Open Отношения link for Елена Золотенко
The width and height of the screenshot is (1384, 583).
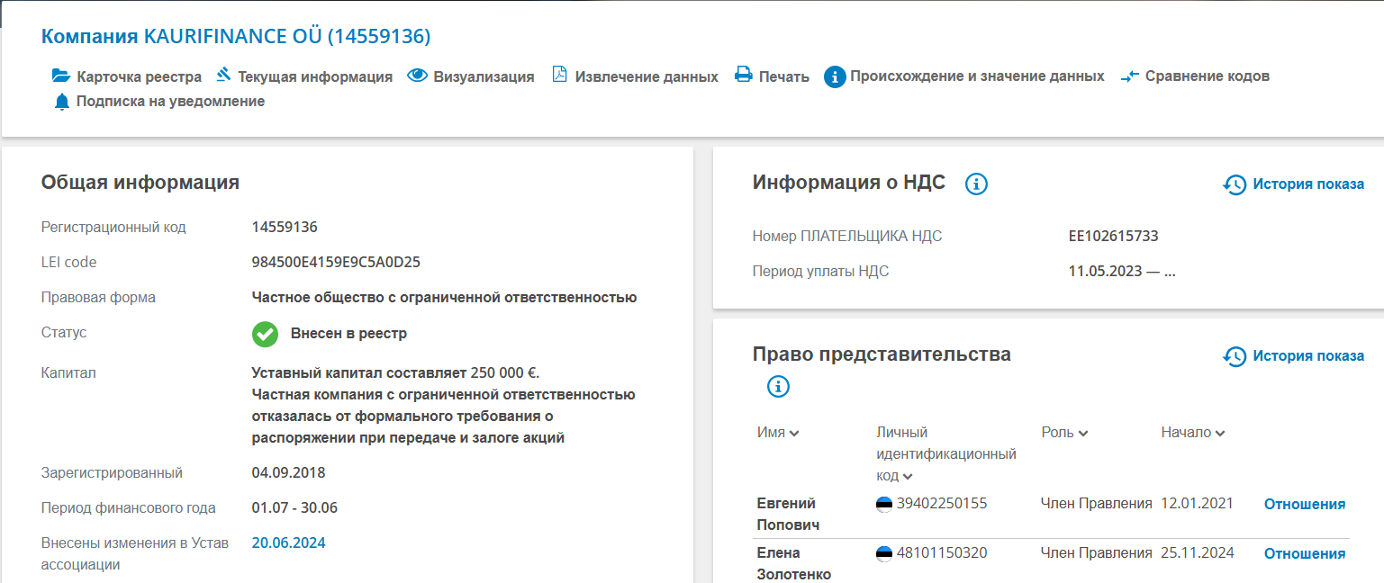[1304, 553]
